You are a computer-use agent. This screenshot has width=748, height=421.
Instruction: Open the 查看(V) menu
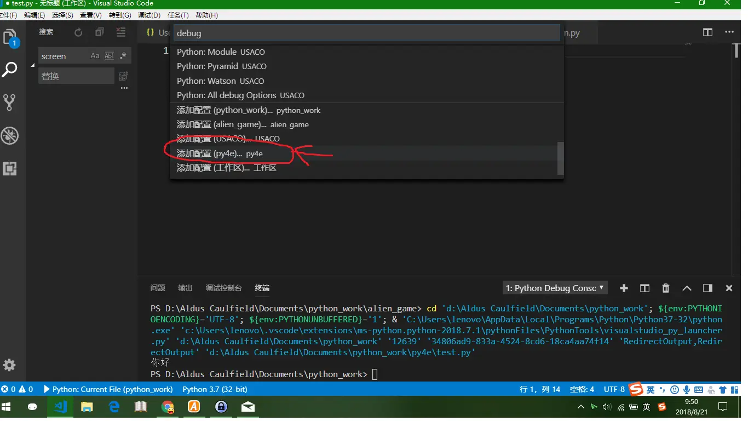point(91,15)
